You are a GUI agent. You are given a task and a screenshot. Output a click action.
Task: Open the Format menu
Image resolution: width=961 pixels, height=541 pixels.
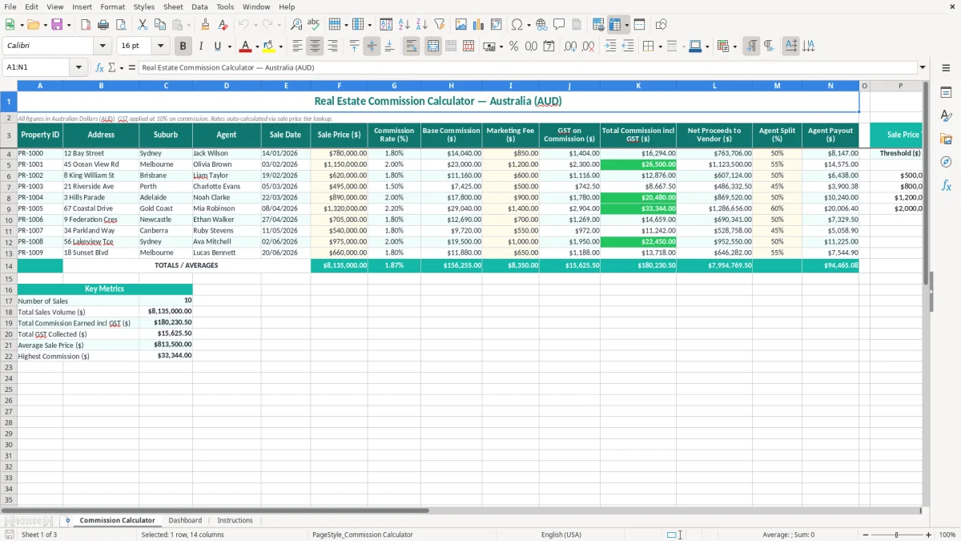112,6
